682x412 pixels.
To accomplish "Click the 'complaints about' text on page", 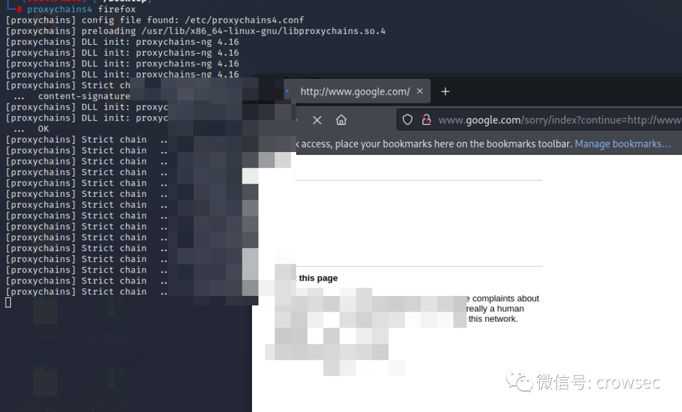I will 505,298.
